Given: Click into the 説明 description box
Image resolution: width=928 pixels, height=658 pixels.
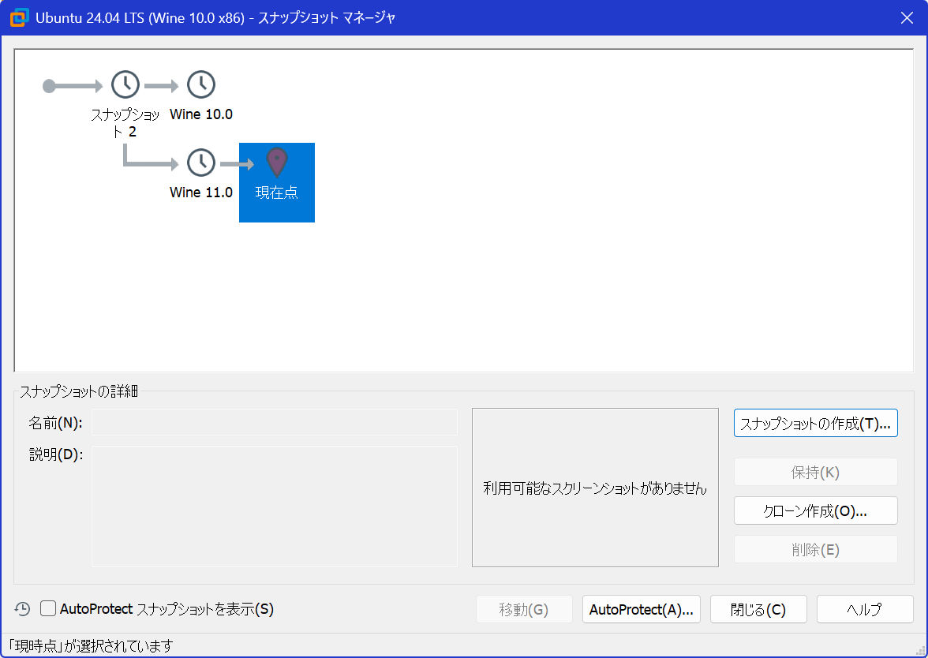Looking at the screenshot, I should (275, 506).
